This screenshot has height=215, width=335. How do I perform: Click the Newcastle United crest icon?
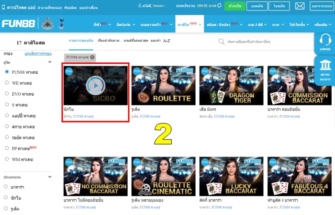[47, 23]
